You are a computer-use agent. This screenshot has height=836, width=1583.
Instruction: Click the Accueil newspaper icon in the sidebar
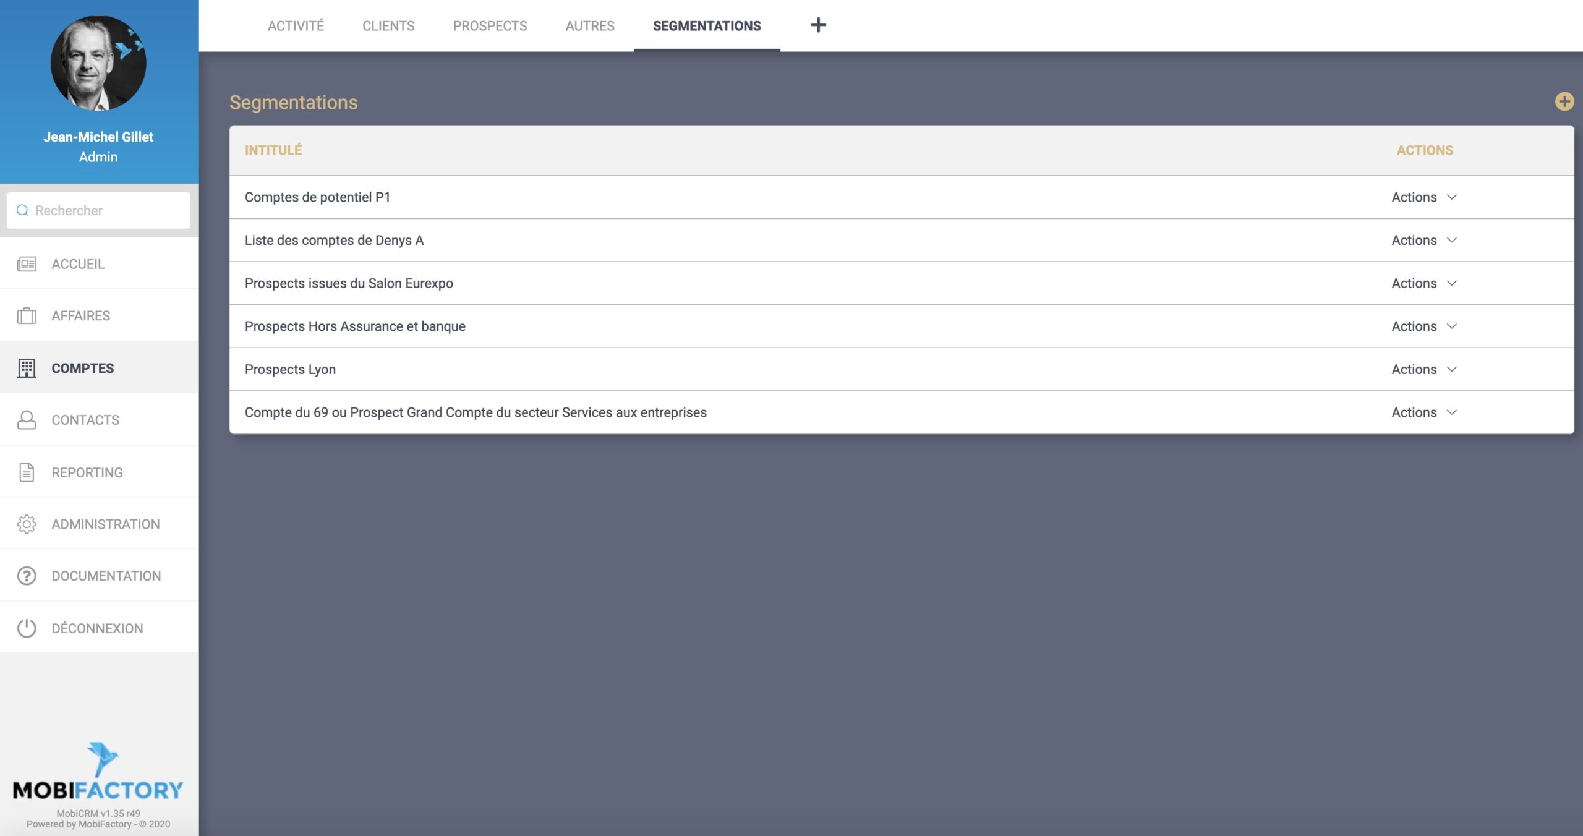[x=27, y=264]
